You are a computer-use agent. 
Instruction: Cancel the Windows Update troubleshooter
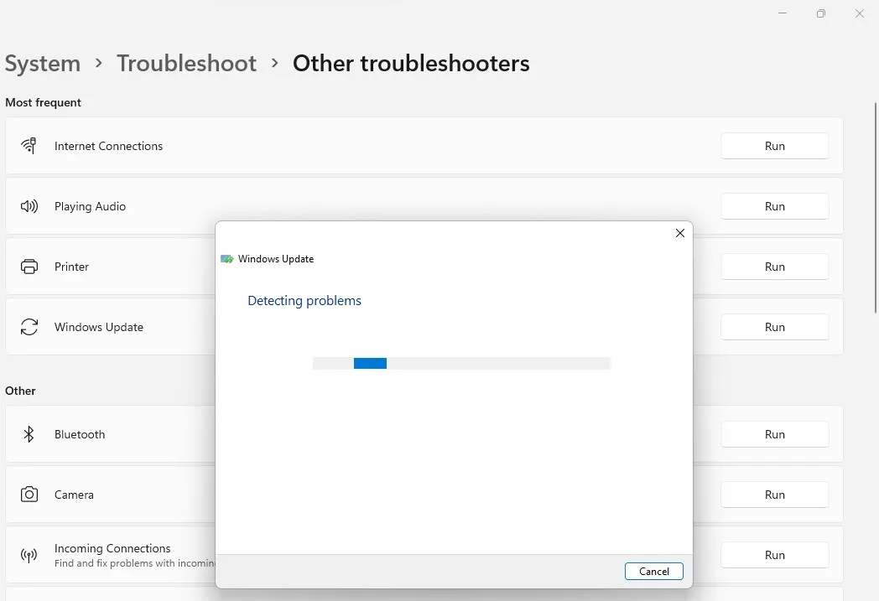653,572
